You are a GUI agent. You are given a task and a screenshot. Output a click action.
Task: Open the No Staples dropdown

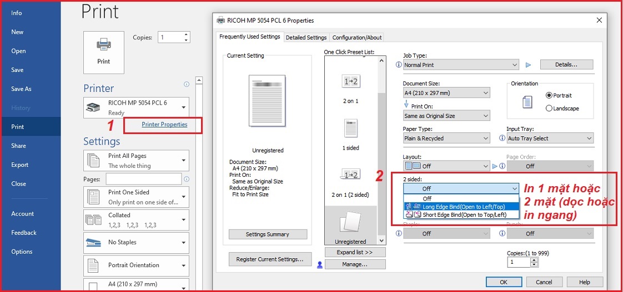(136, 243)
